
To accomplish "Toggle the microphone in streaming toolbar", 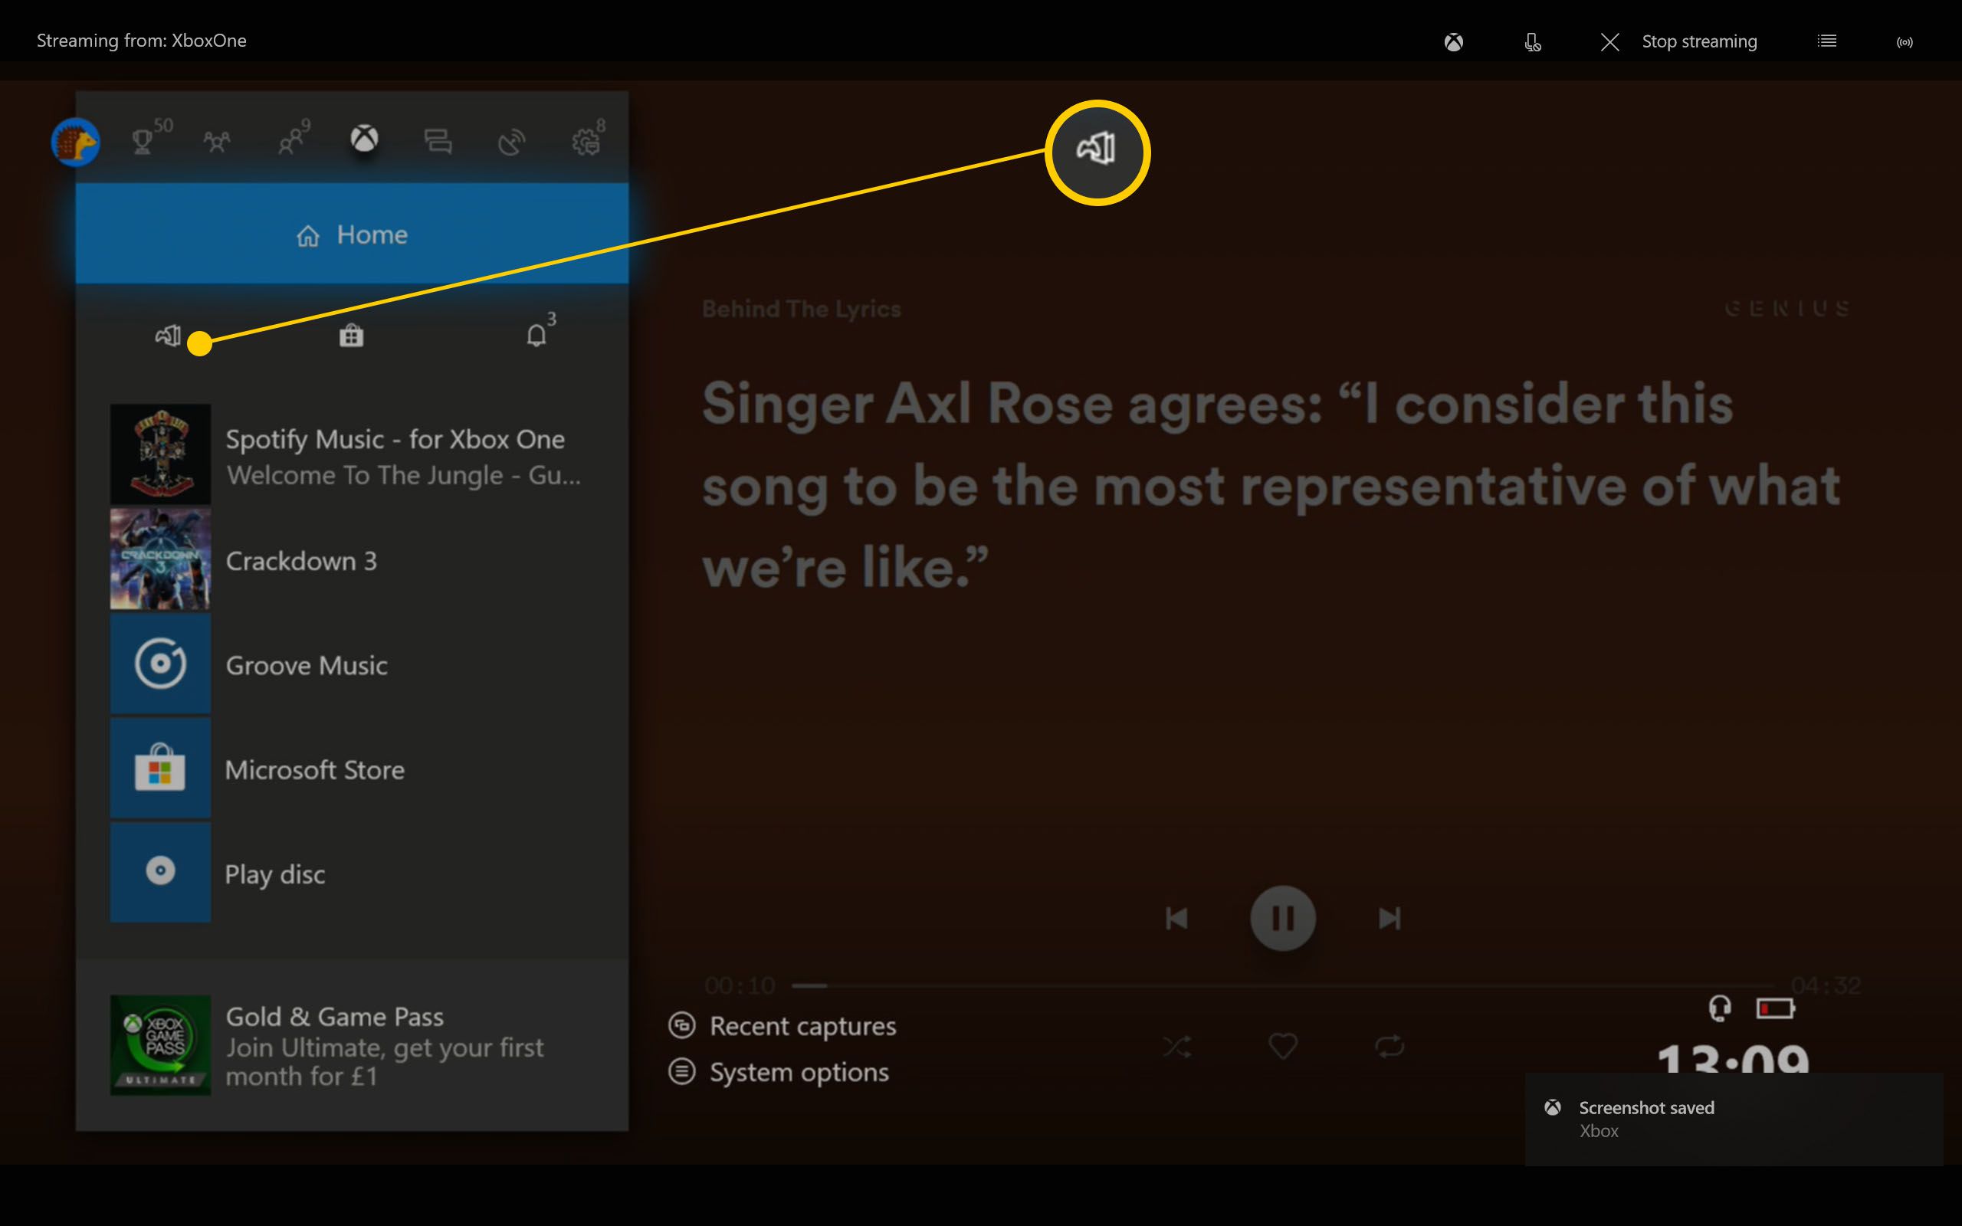I will click(x=1532, y=41).
